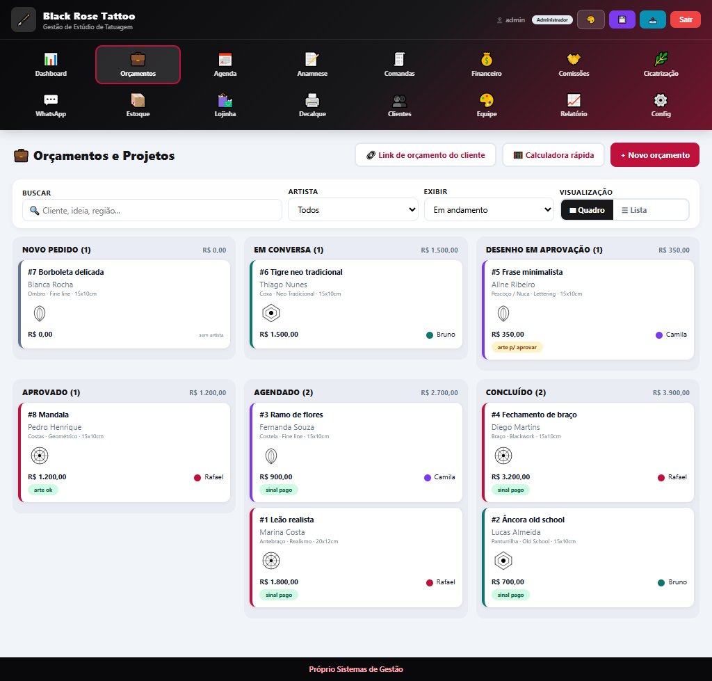Open the '#1 Leão realista' card
The width and height of the screenshot is (712, 681).
[356, 557]
